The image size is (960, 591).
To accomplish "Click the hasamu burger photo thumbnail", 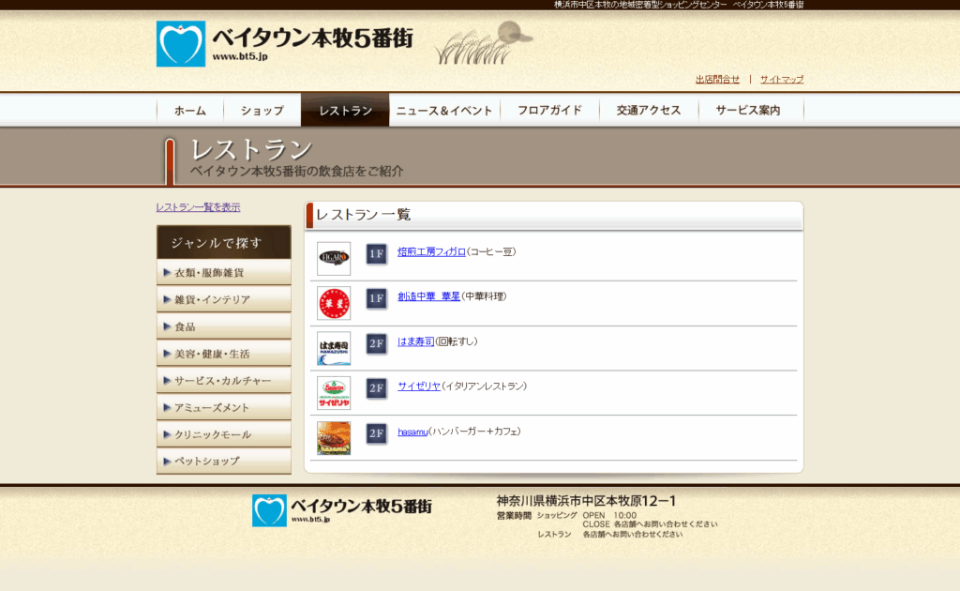I will (x=334, y=438).
